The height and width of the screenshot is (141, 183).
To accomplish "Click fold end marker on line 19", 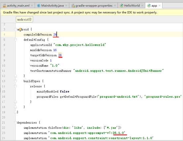I will coord(15,112).
